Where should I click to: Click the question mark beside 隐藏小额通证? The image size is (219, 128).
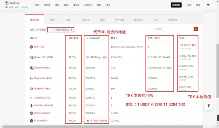pos(71,30)
